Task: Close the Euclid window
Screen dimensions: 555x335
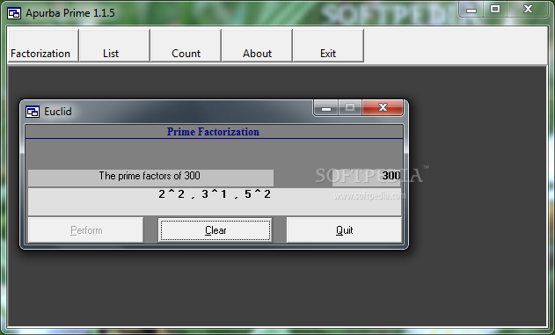Action: tap(383, 107)
